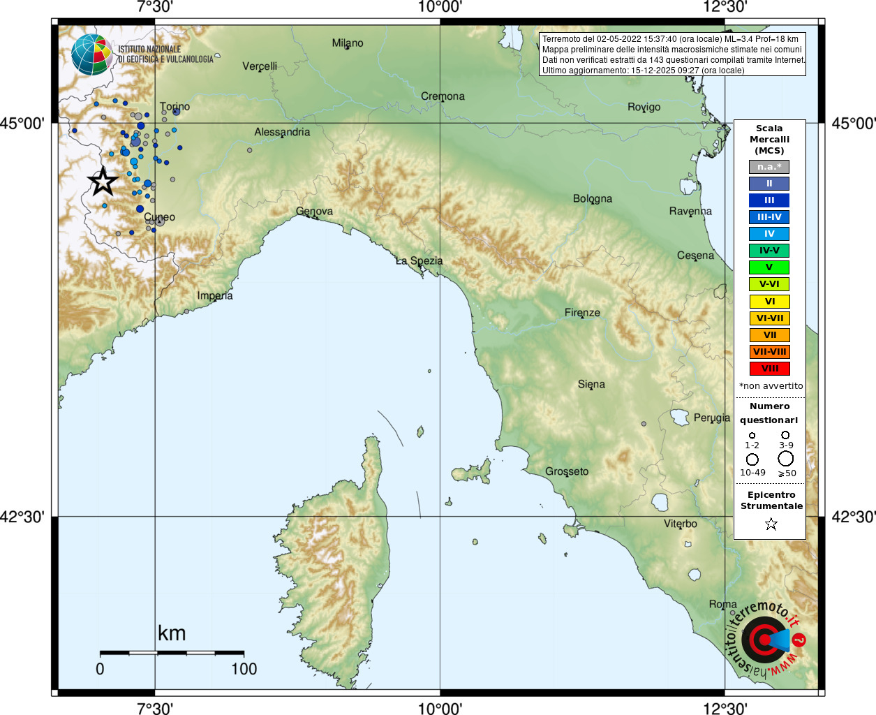The image size is (876, 715).
Task: Click the '*non avvertito' note
Action: tap(771, 386)
